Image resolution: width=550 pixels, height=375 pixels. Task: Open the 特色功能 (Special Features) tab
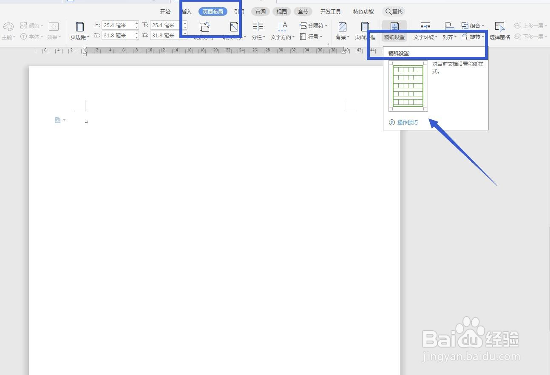point(363,11)
